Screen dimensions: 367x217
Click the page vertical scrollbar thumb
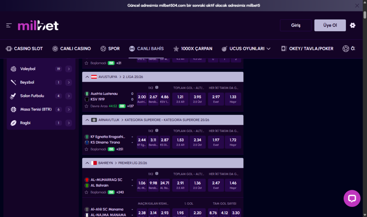[364, 15]
